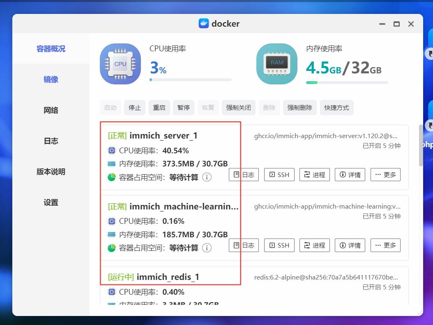
Task: Click image path ghcr.io/immich-app/immich-machine-learning
Action: tap(327, 206)
